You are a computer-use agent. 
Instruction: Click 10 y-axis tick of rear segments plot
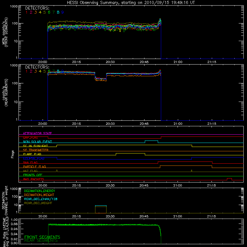click(x=16, y=102)
